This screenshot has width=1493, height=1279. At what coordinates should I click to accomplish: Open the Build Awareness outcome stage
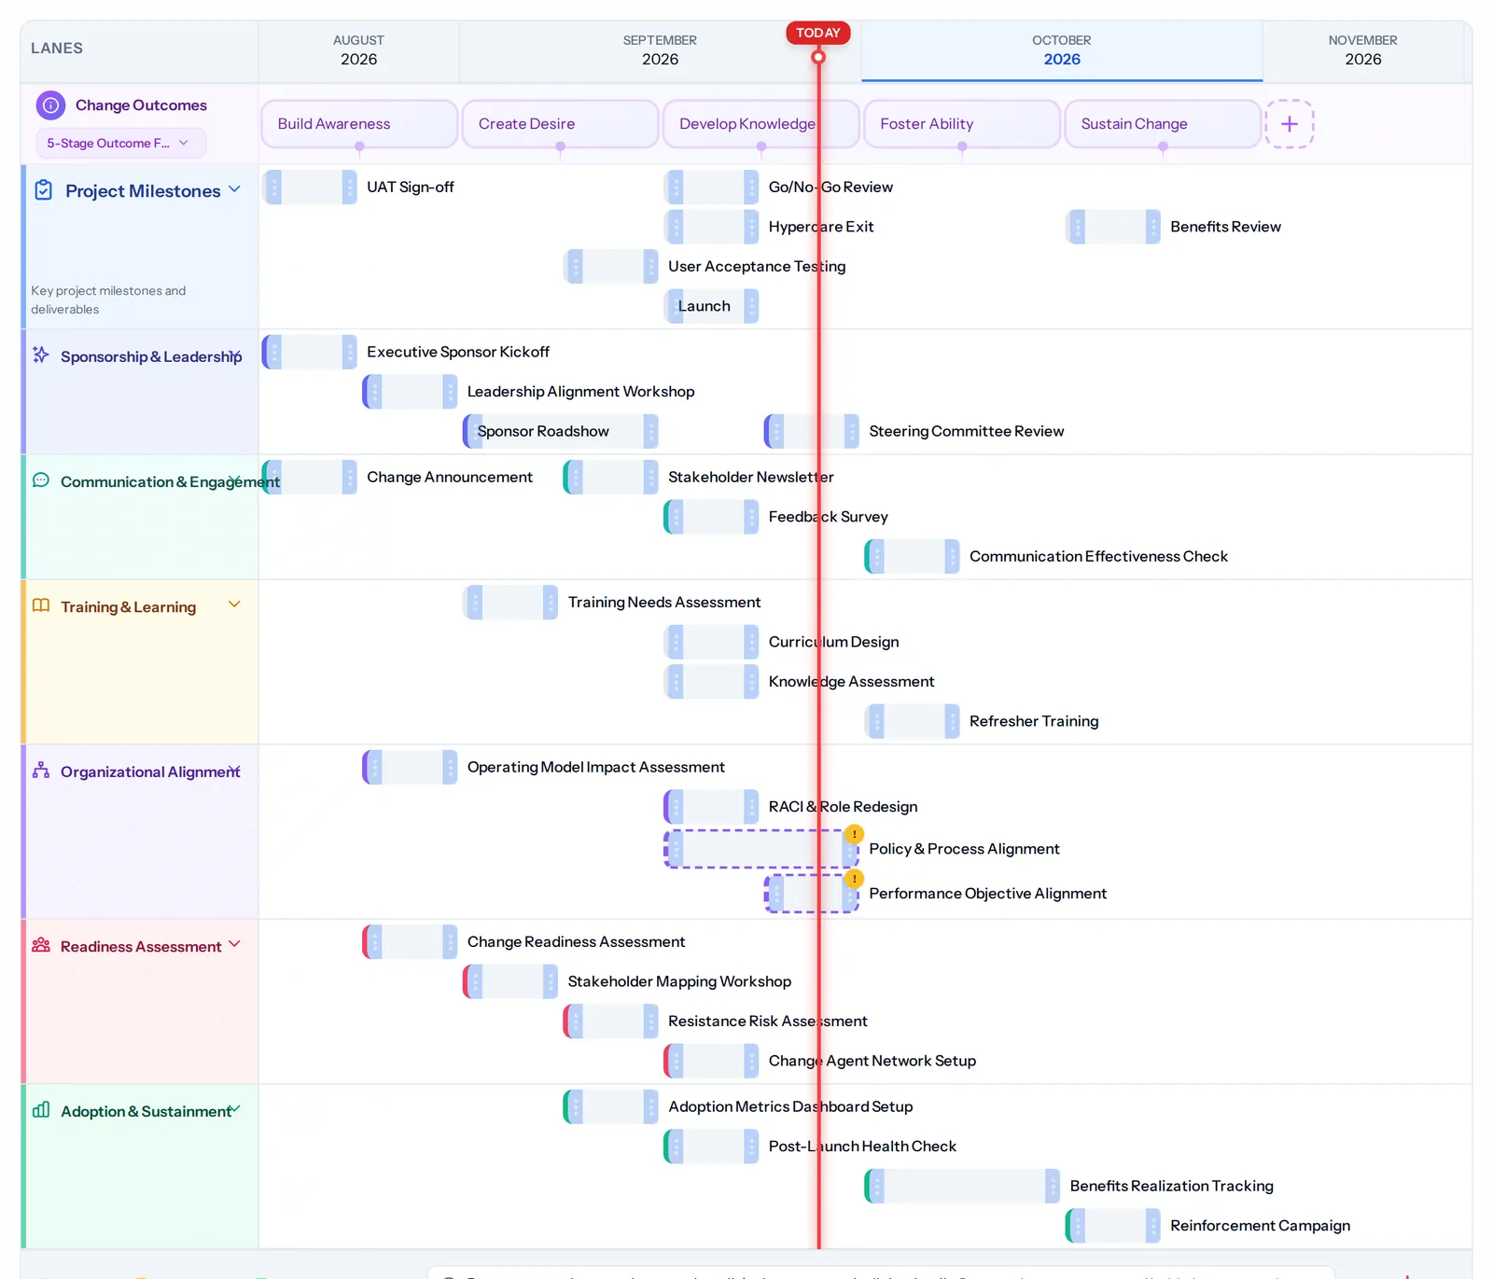pos(359,124)
